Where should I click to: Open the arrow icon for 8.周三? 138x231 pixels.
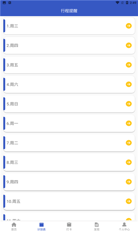pos(129,162)
